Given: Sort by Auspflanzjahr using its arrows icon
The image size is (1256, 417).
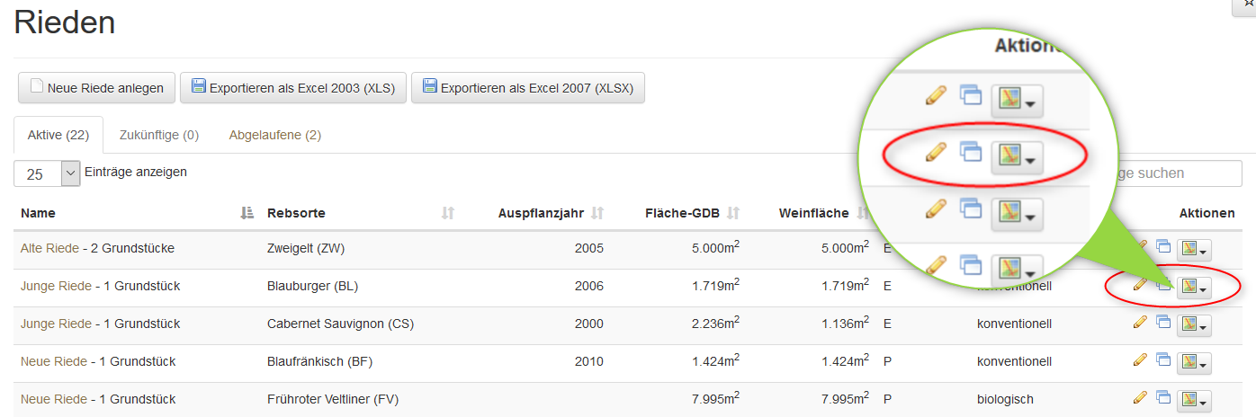Looking at the screenshot, I should pyautogui.click(x=597, y=213).
